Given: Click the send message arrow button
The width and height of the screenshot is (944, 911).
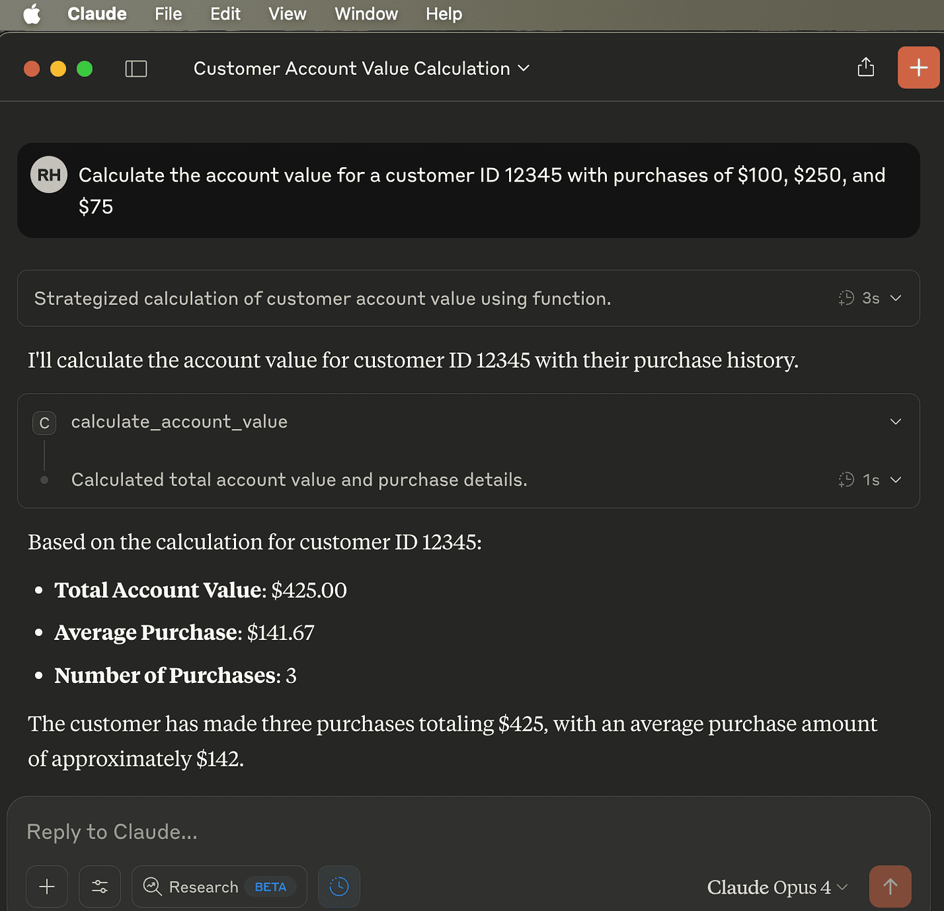Looking at the screenshot, I should pyautogui.click(x=890, y=886).
